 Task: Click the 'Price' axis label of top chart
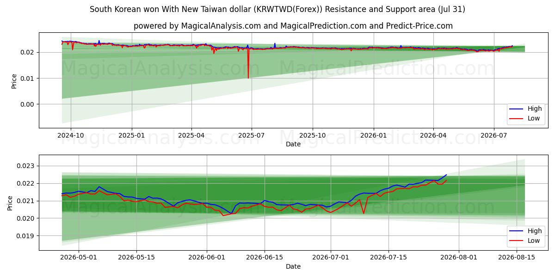coord(14,80)
